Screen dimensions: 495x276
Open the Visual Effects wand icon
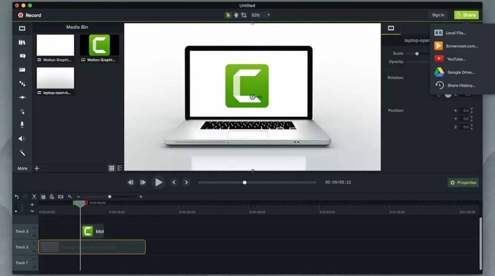point(22,153)
